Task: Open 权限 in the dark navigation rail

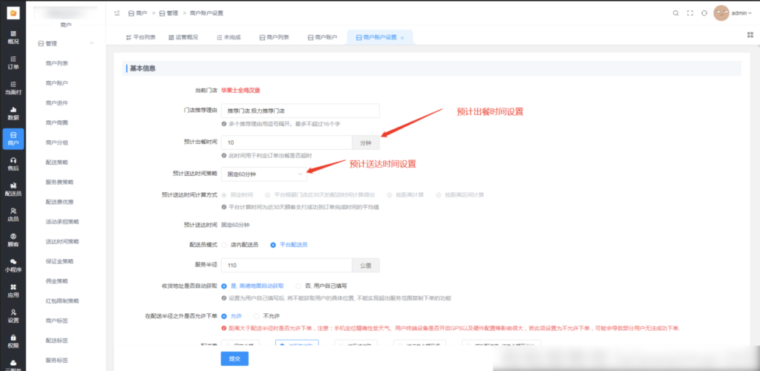Action: coord(13,341)
